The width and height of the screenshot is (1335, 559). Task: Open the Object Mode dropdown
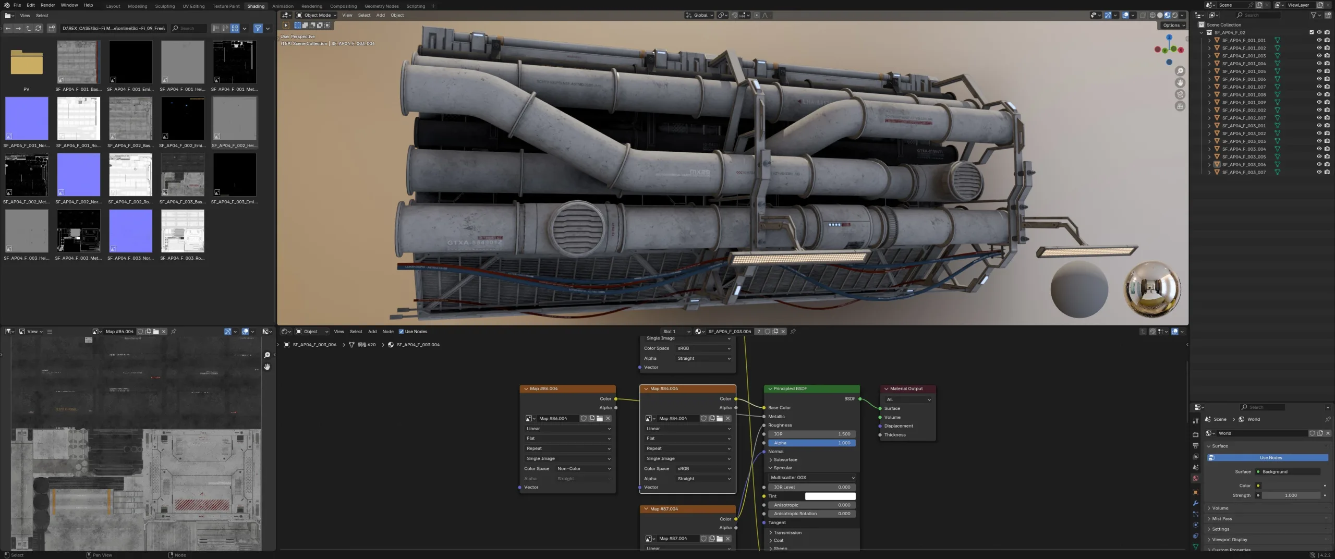(x=316, y=15)
